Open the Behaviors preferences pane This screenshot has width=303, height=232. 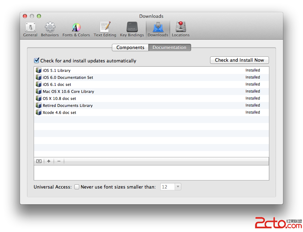[50, 29]
